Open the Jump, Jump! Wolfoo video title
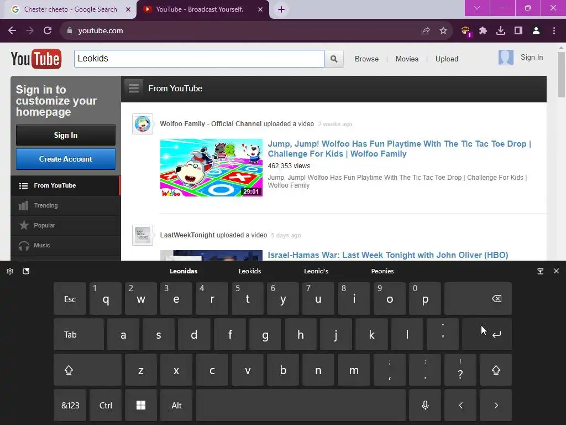The width and height of the screenshot is (566, 425). tap(399, 149)
